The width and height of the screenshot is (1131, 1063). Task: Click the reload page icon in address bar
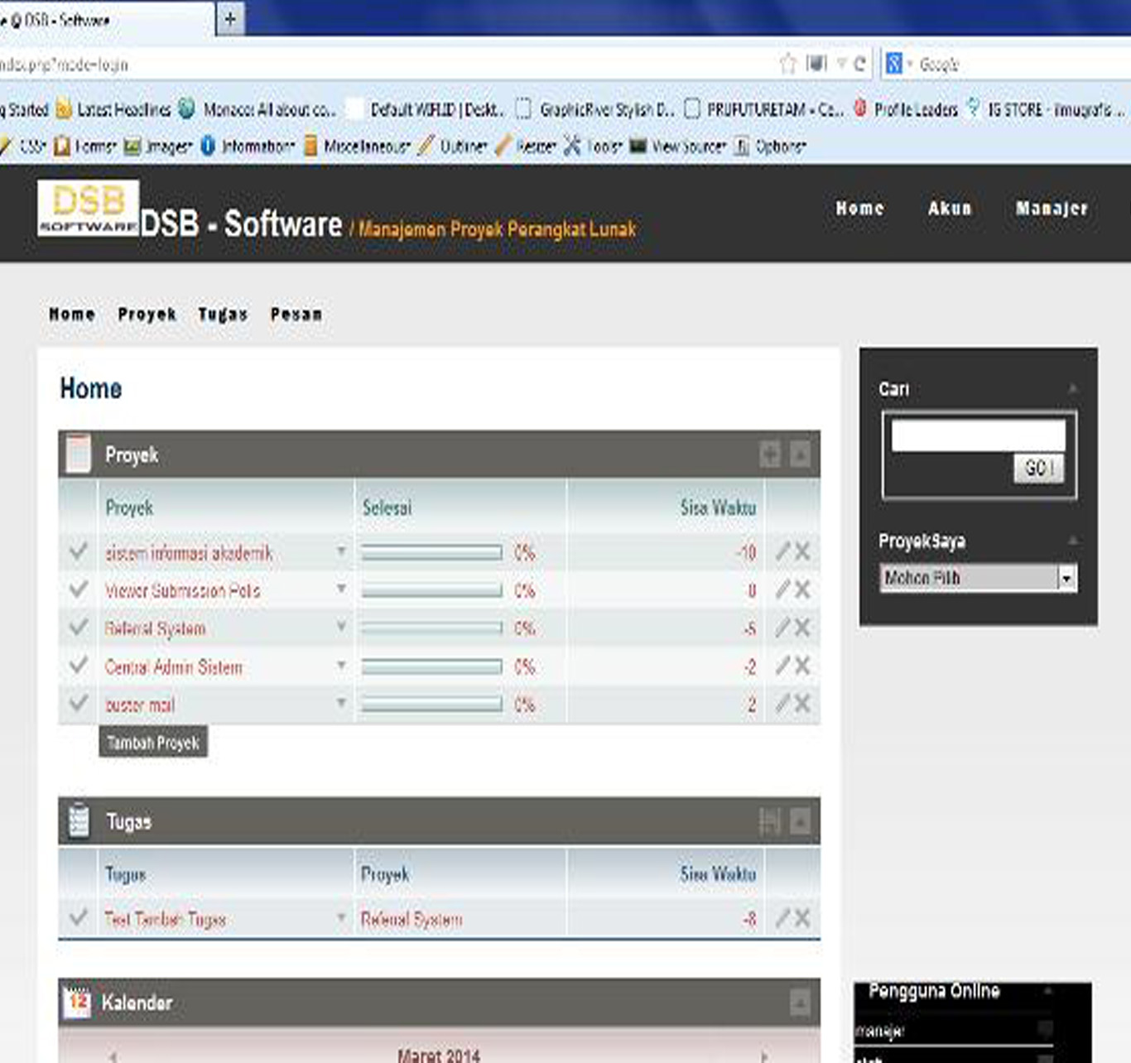[859, 64]
